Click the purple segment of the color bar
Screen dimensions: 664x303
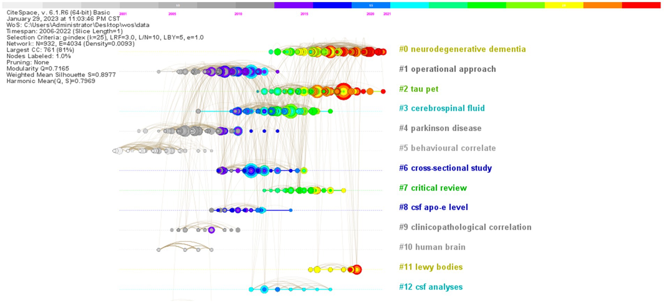(x=294, y=5)
